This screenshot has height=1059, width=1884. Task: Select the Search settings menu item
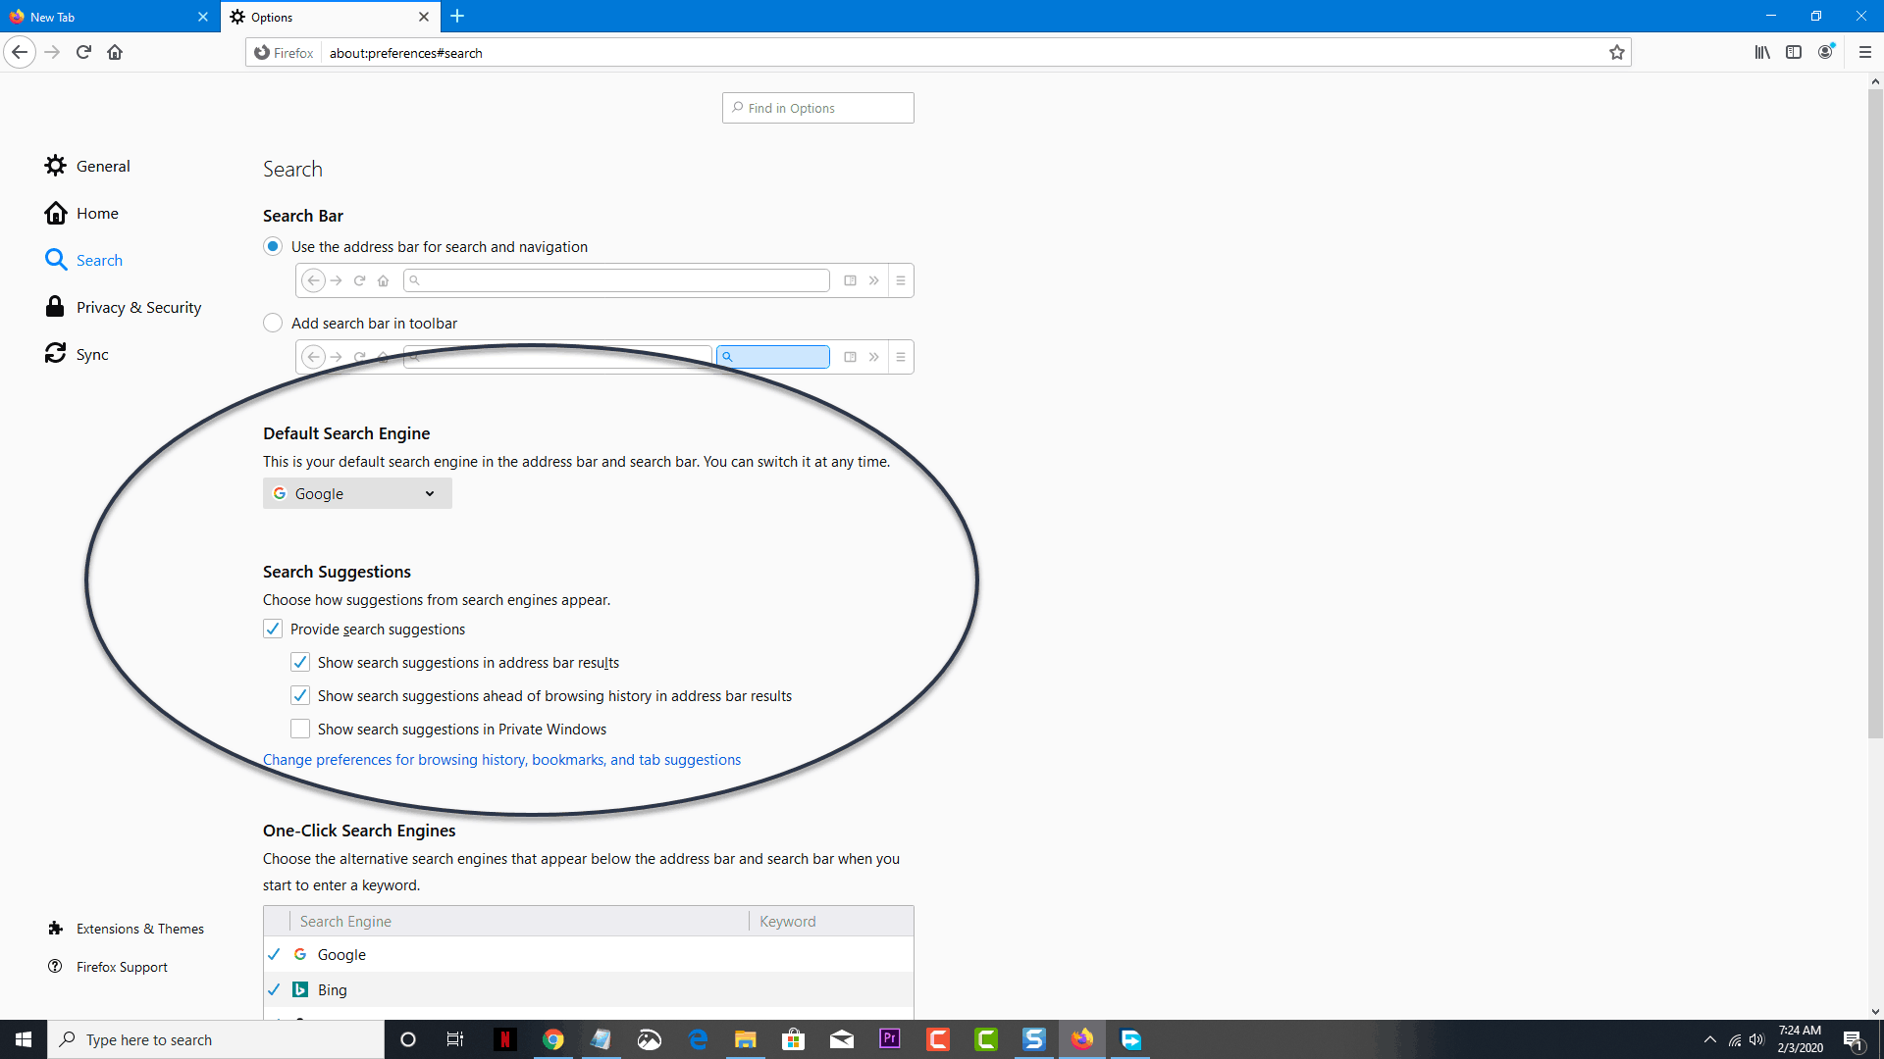click(100, 259)
